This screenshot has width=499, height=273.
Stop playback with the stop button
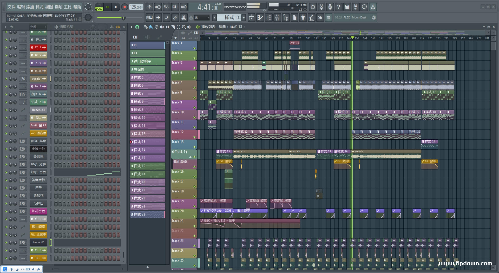click(116, 7)
